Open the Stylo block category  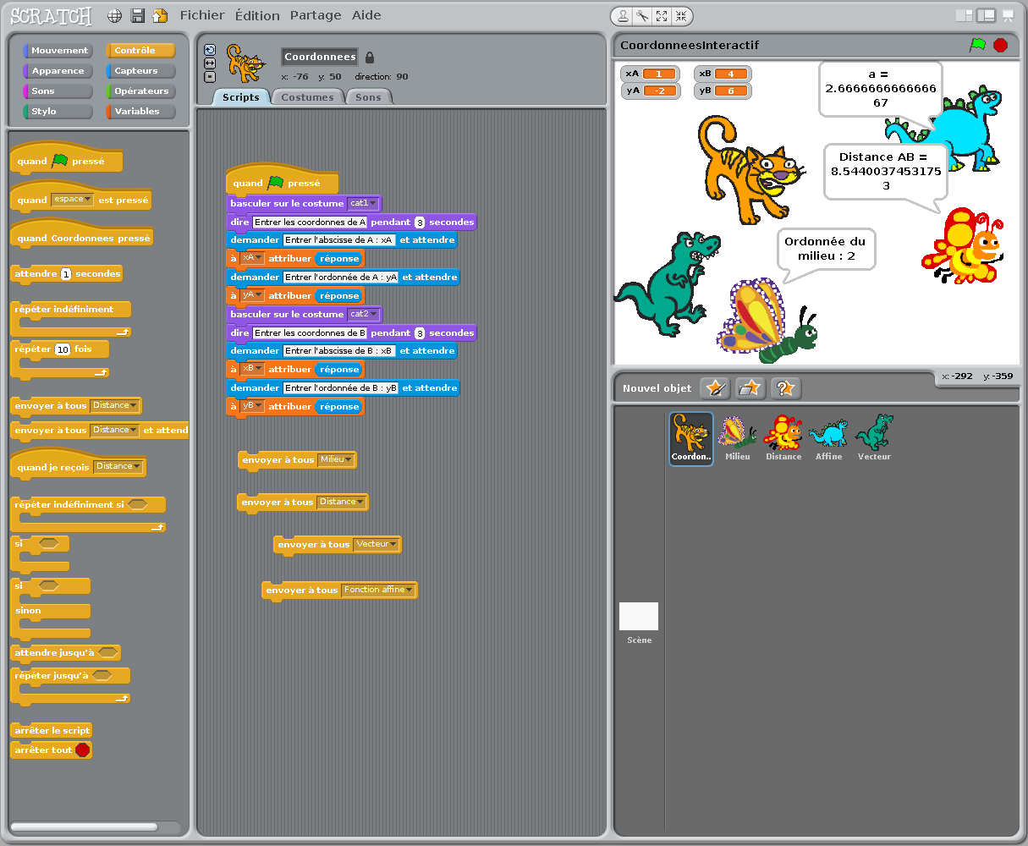(x=58, y=112)
